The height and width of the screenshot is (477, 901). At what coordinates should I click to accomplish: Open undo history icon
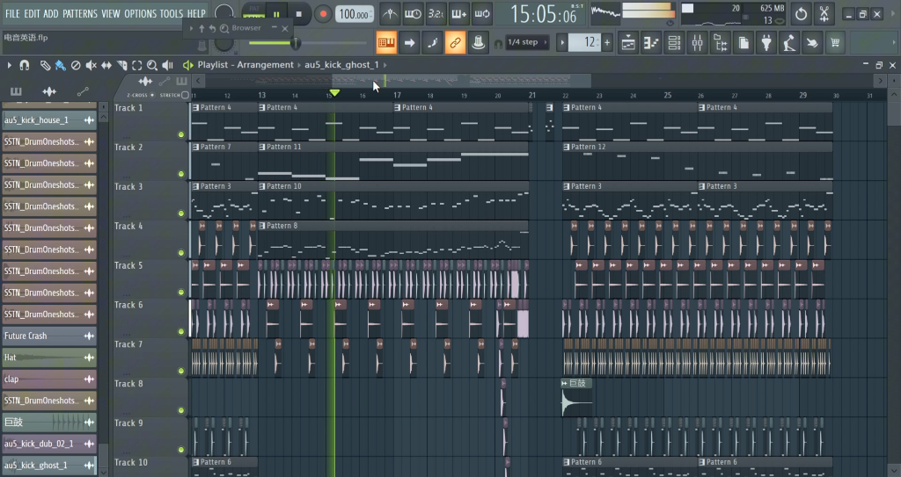coord(801,14)
